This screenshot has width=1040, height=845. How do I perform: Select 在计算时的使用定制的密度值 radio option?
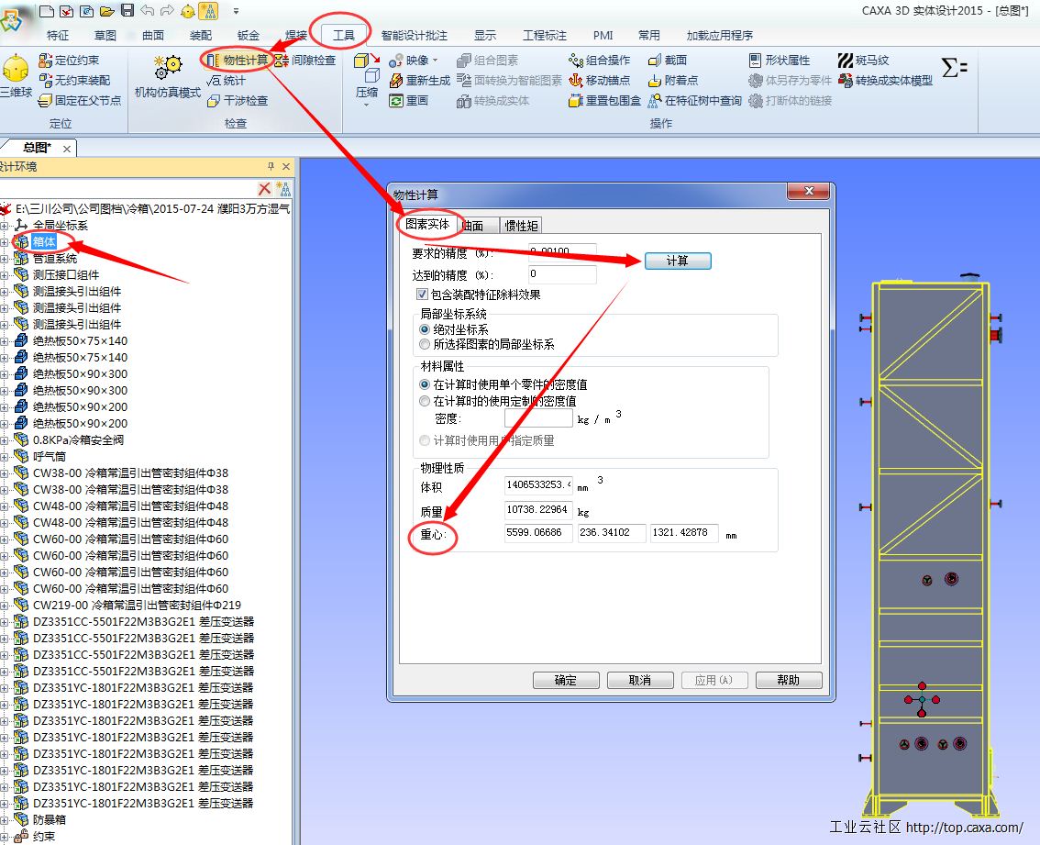425,401
